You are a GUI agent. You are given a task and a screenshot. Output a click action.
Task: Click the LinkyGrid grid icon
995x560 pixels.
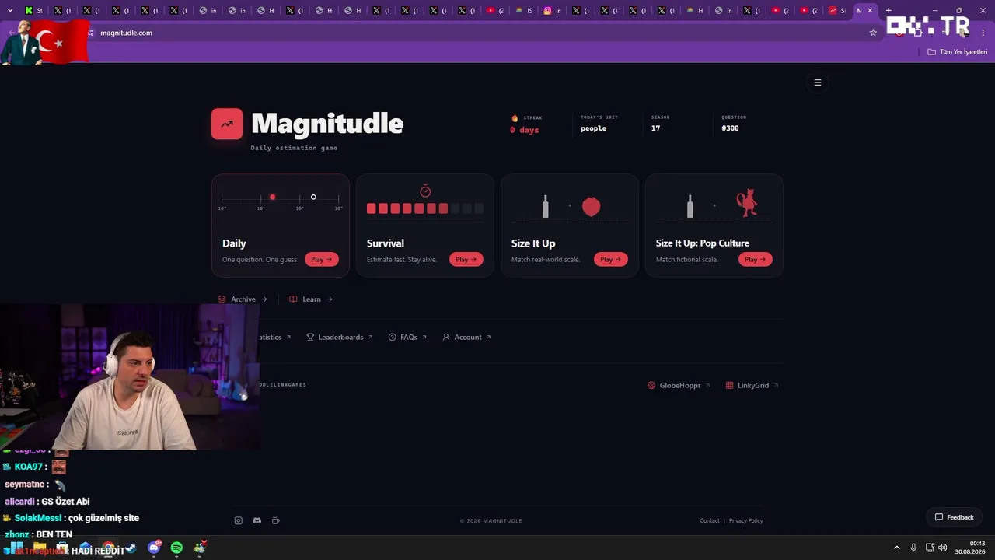730,386
